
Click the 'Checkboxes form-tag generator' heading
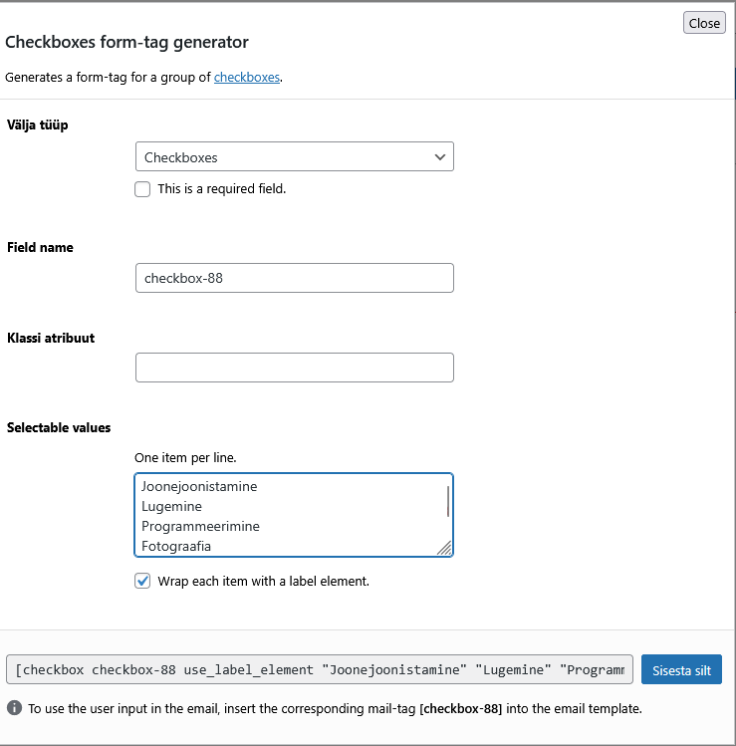tap(127, 43)
